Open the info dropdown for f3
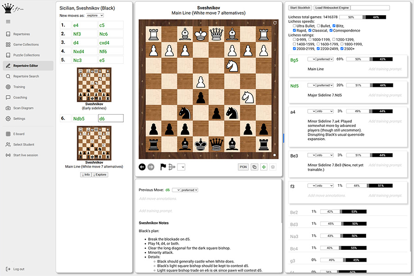Screen dimensions: 414x276 325,186
